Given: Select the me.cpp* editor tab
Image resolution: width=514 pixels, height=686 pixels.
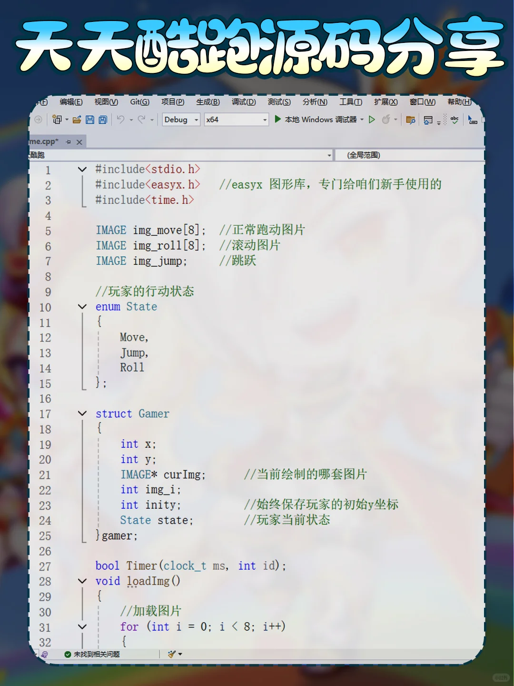Looking at the screenshot, I should point(44,141).
